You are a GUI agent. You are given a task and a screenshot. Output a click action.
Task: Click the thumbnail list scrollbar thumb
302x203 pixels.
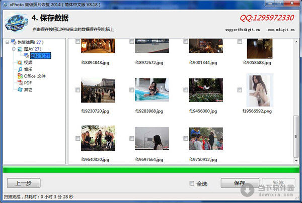pyautogui.click(x=296, y=137)
